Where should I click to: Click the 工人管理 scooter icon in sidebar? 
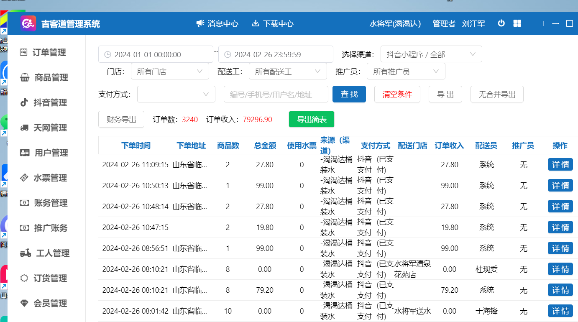point(26,253)
